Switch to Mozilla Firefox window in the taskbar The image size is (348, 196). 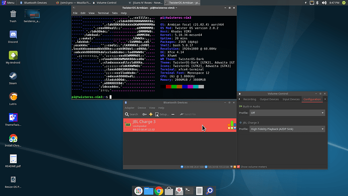[73, 3]
